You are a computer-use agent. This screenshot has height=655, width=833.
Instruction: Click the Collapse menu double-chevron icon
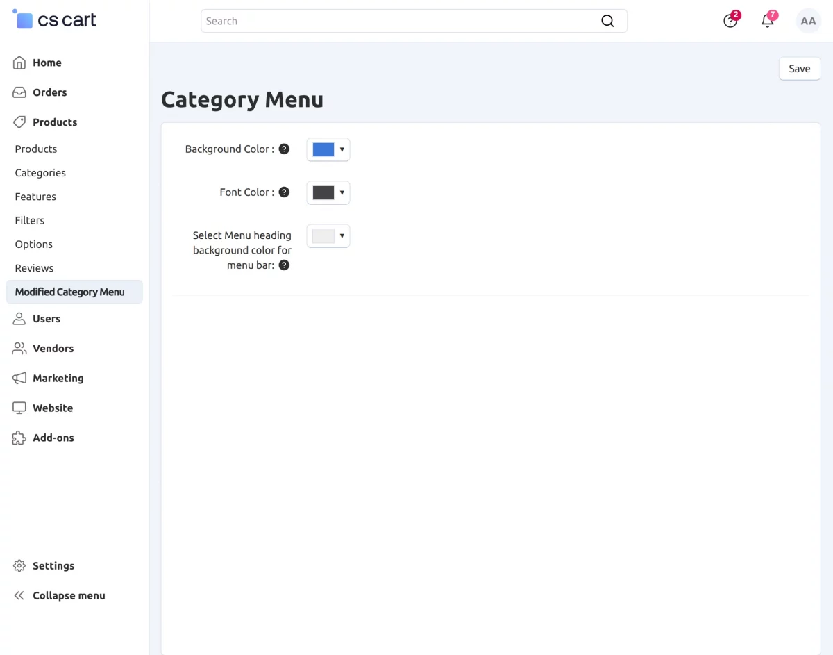tap(19, 596)
